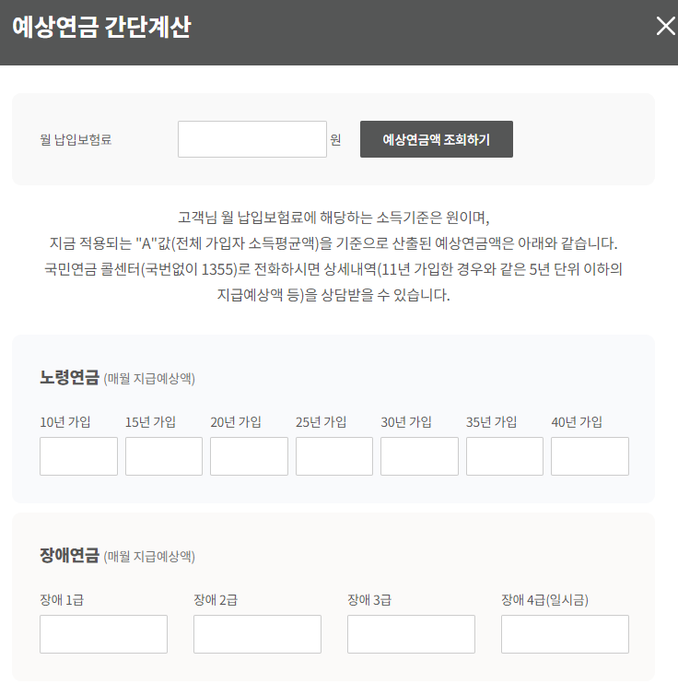
Task: Click the 40년 가입 label
Action: click(x=577, y=422)
